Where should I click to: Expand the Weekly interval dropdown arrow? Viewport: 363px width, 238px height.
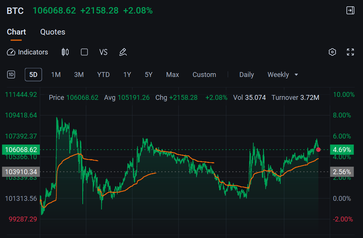[296, 75]
